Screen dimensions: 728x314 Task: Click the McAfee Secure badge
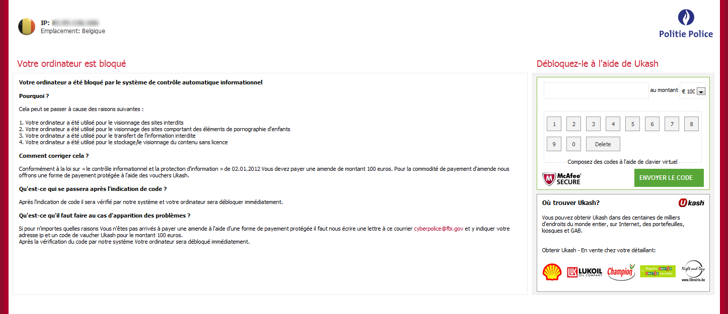(562, 178)
